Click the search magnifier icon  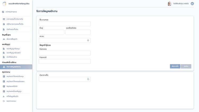(88, 79)
